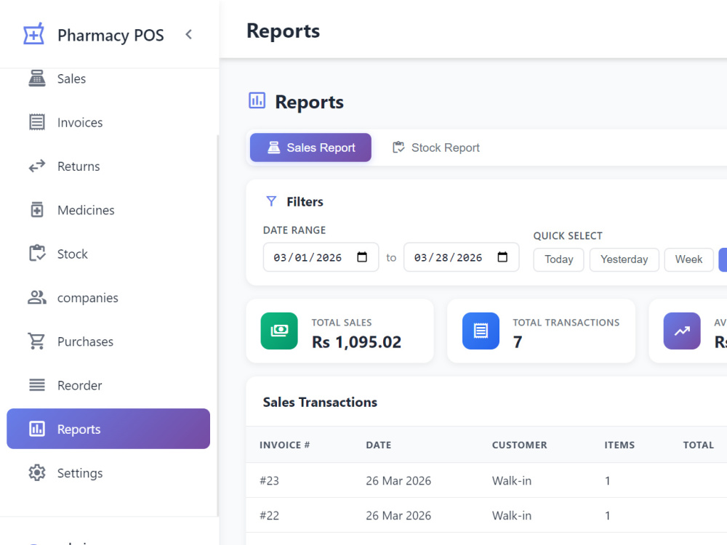Select the Week quick filter
This screenshot has height=545, width=727.
688,259
